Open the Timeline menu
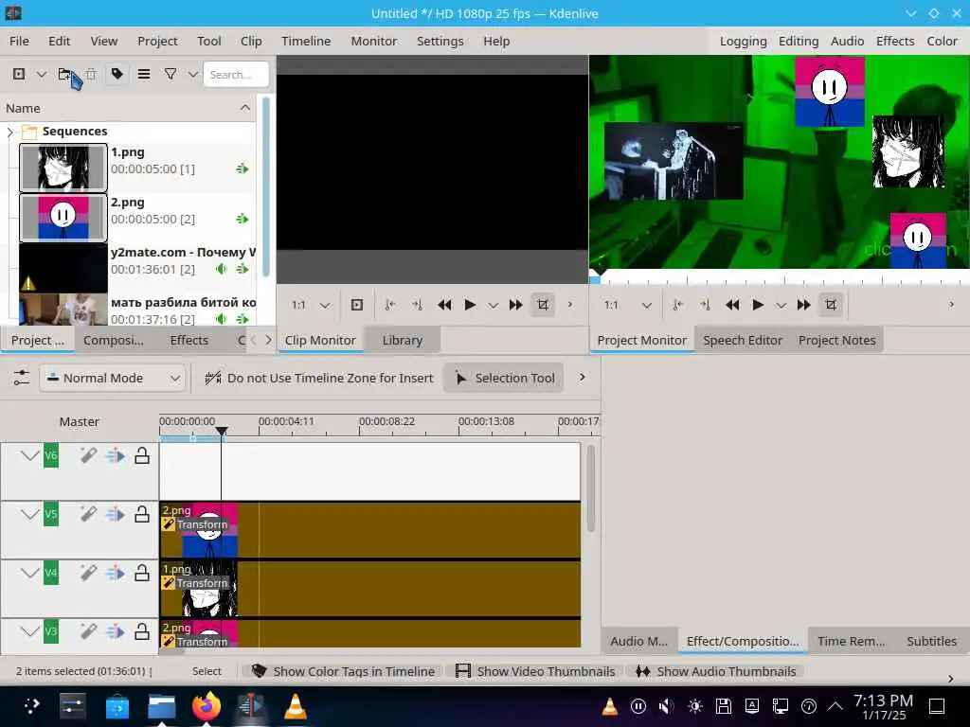This screenshot has width=970, height=727. (306, 41)
